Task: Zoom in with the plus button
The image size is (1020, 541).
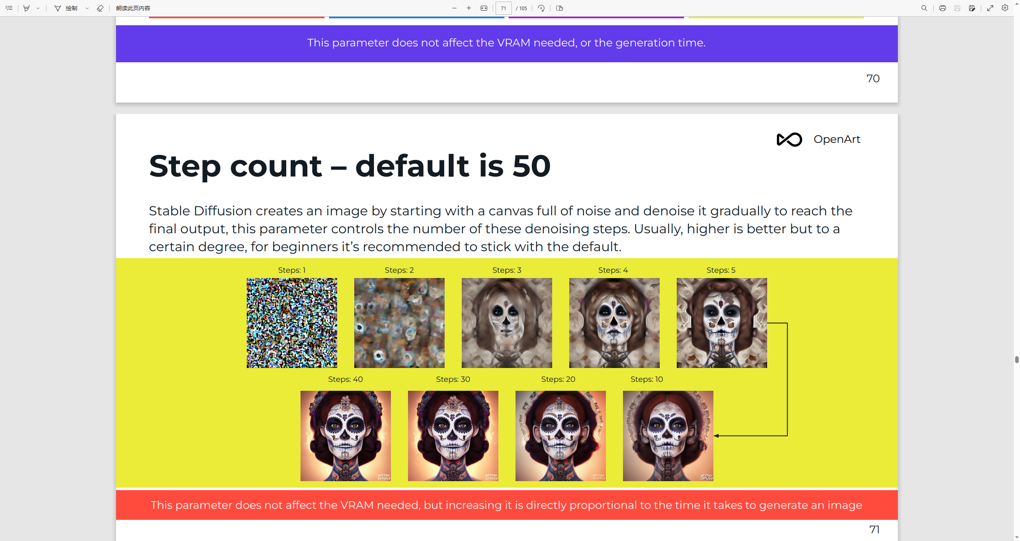Action: [469, 8]
